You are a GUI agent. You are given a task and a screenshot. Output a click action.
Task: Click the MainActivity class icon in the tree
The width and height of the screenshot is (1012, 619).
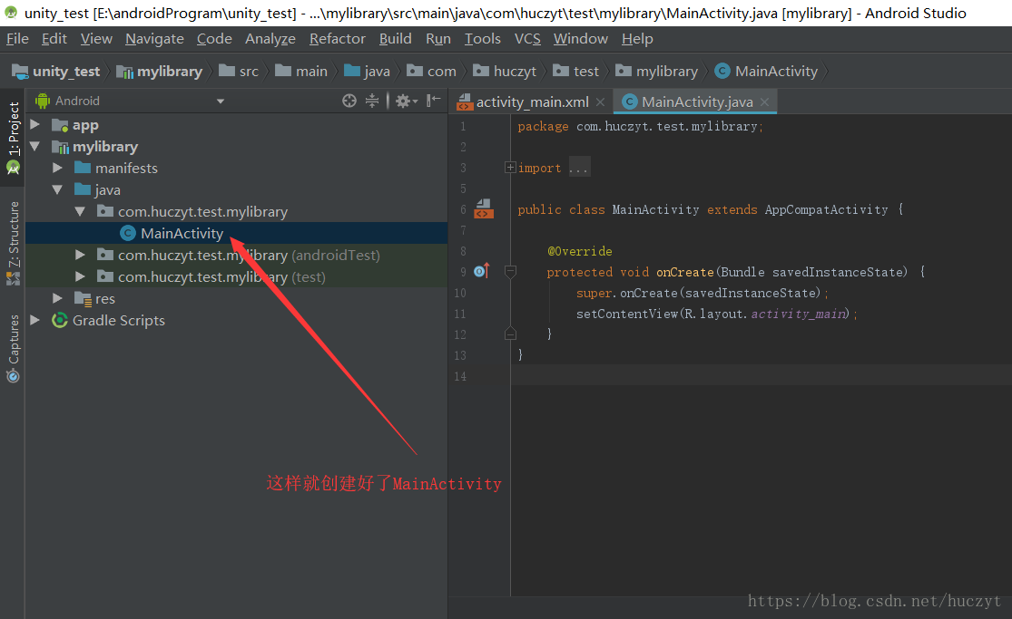click(x=128, y=234)
